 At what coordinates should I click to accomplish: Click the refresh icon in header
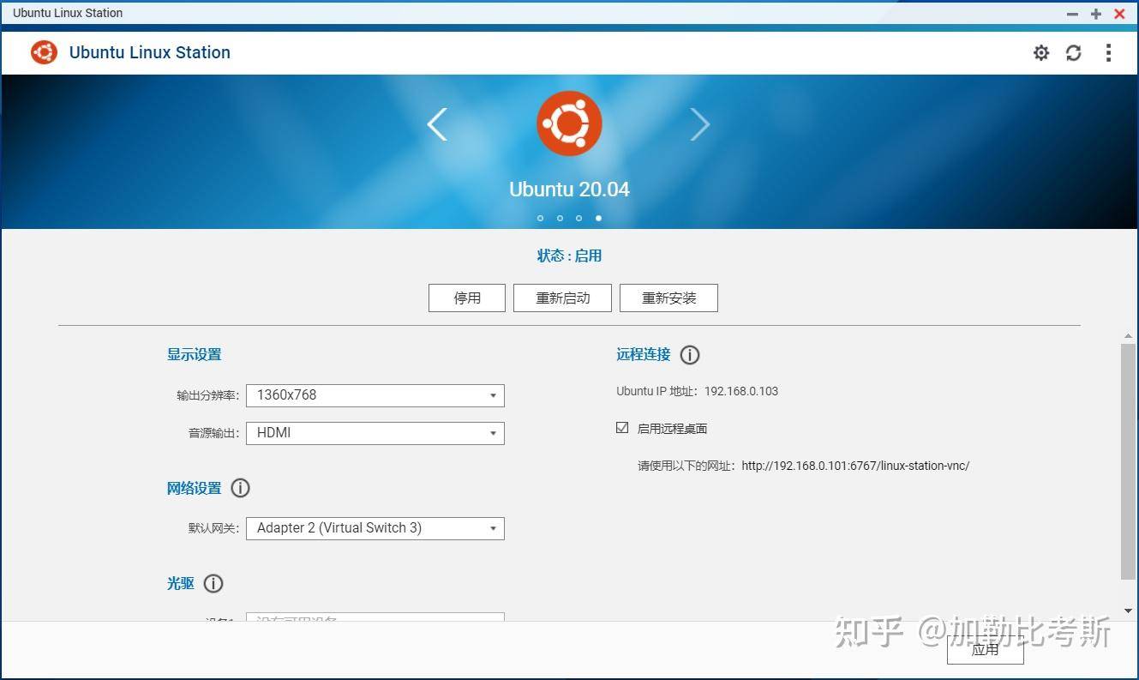point(1073,53)
